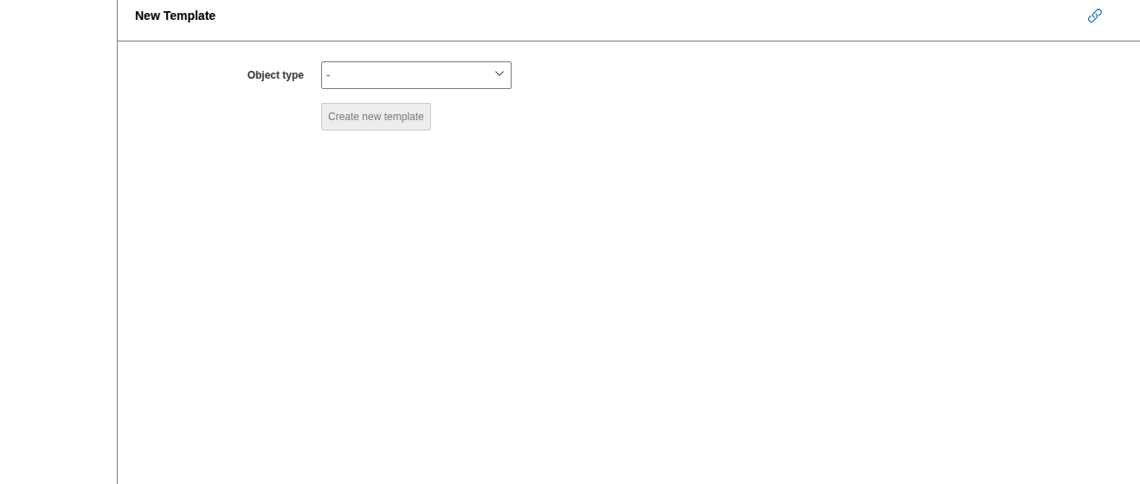
Task: Click the Object type label
Action: tap(275, 75)
